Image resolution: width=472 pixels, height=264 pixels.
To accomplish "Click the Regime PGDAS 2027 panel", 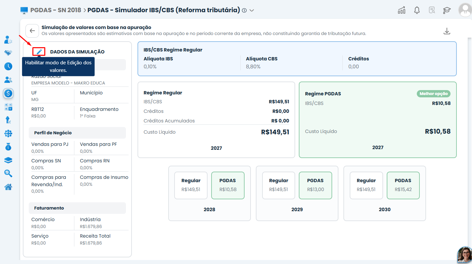I will pos(378,120).
